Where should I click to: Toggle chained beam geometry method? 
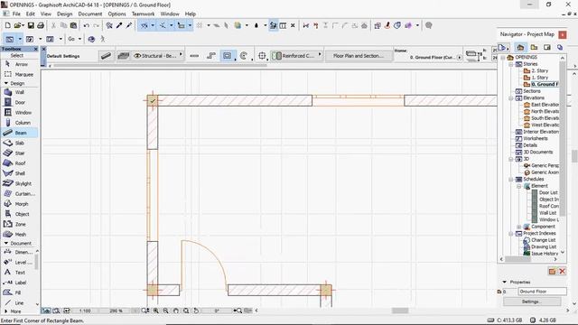point(210,56)
